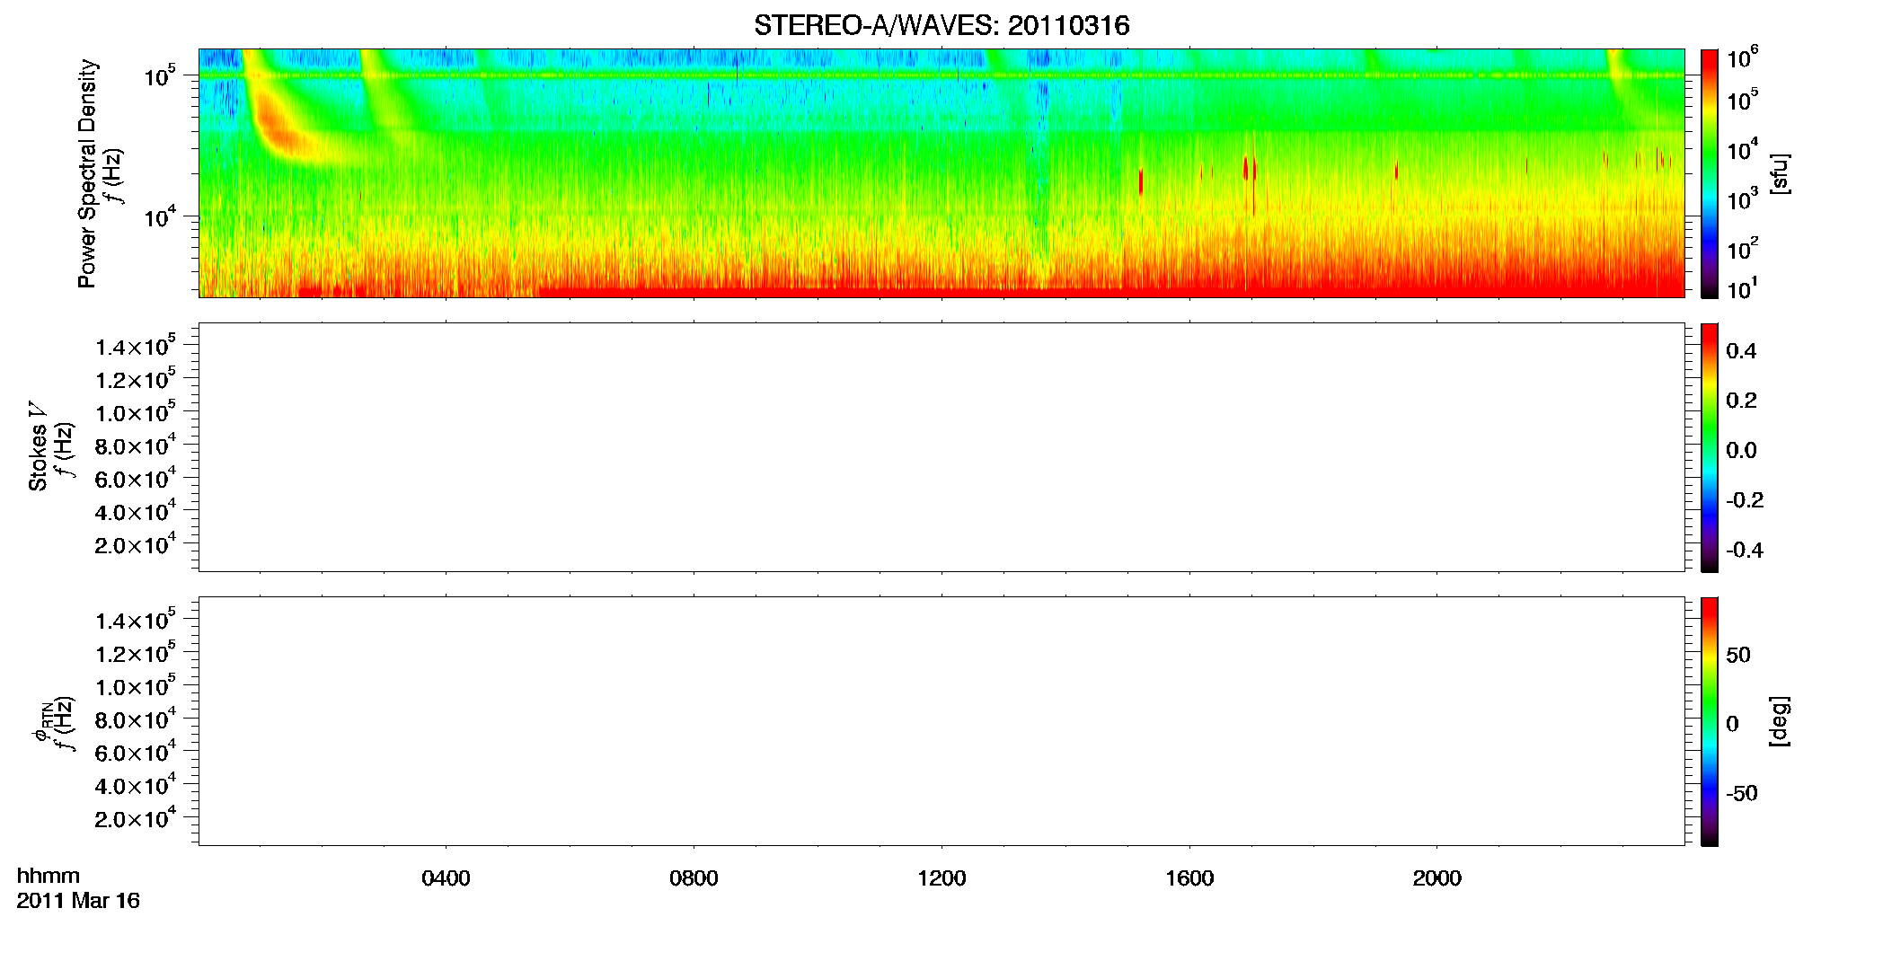Screen dimensions: 1883x970
Task: Click the 10^6 label on sfu colorbar
Action: click(x=1742, y=58)
